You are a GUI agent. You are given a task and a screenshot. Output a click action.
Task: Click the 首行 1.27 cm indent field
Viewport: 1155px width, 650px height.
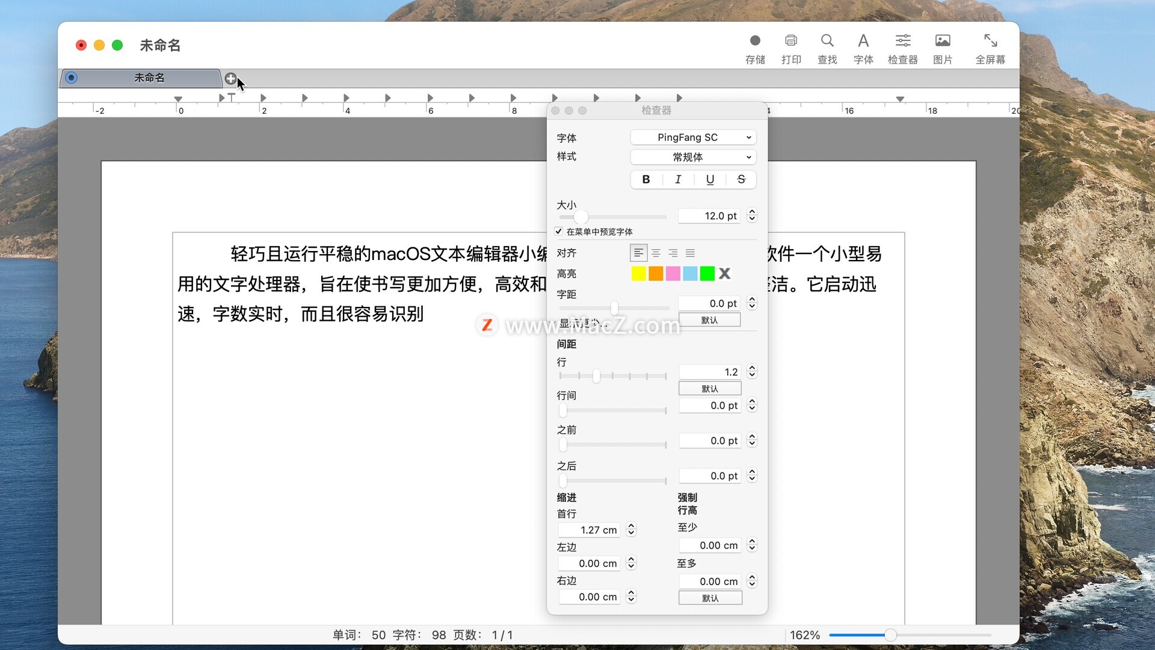click(590, 530)
